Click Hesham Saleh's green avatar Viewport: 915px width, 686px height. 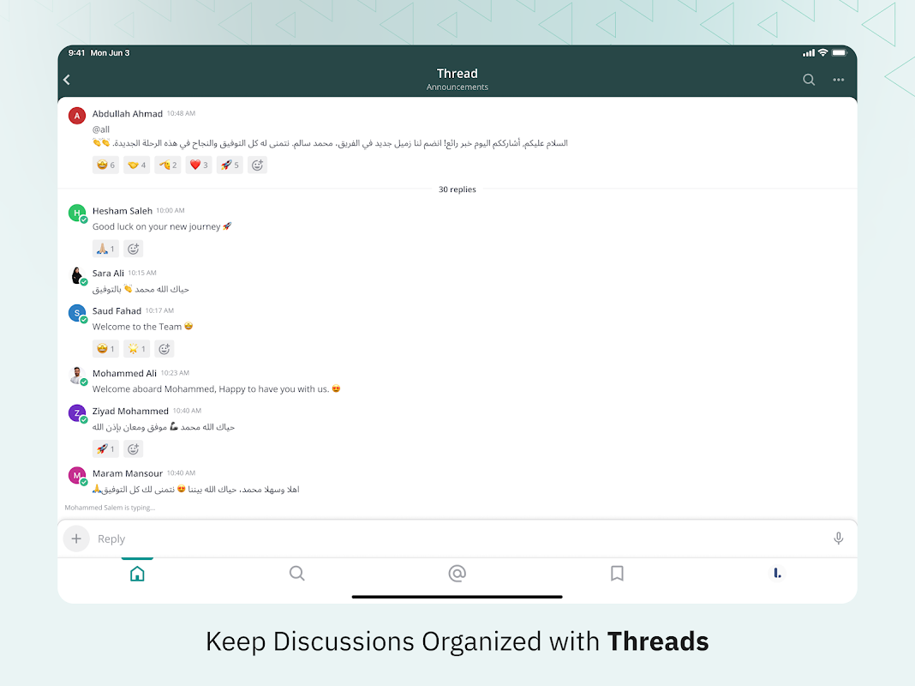[77, 213]
